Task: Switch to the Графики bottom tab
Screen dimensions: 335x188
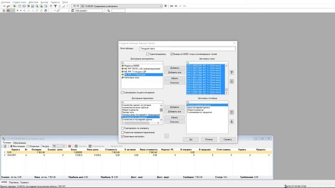Action: 25,182
